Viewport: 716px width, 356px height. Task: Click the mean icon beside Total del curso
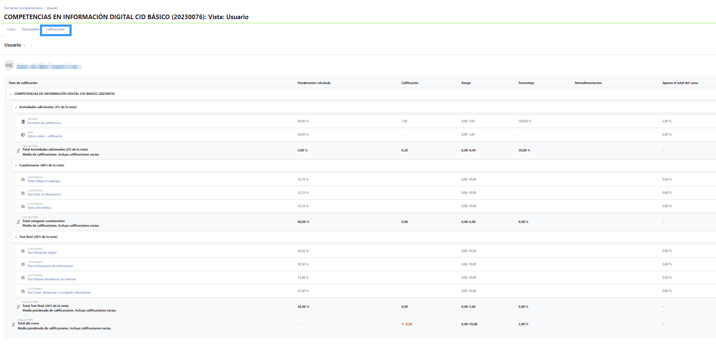13,325
